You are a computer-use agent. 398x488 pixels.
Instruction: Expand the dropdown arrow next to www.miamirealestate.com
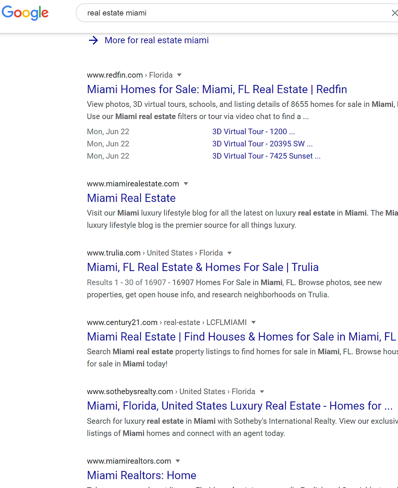pos(186,184)
